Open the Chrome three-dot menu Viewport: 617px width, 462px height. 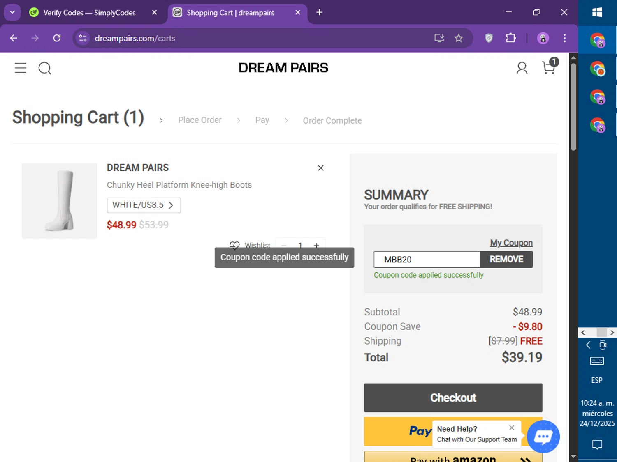point(564,38)
